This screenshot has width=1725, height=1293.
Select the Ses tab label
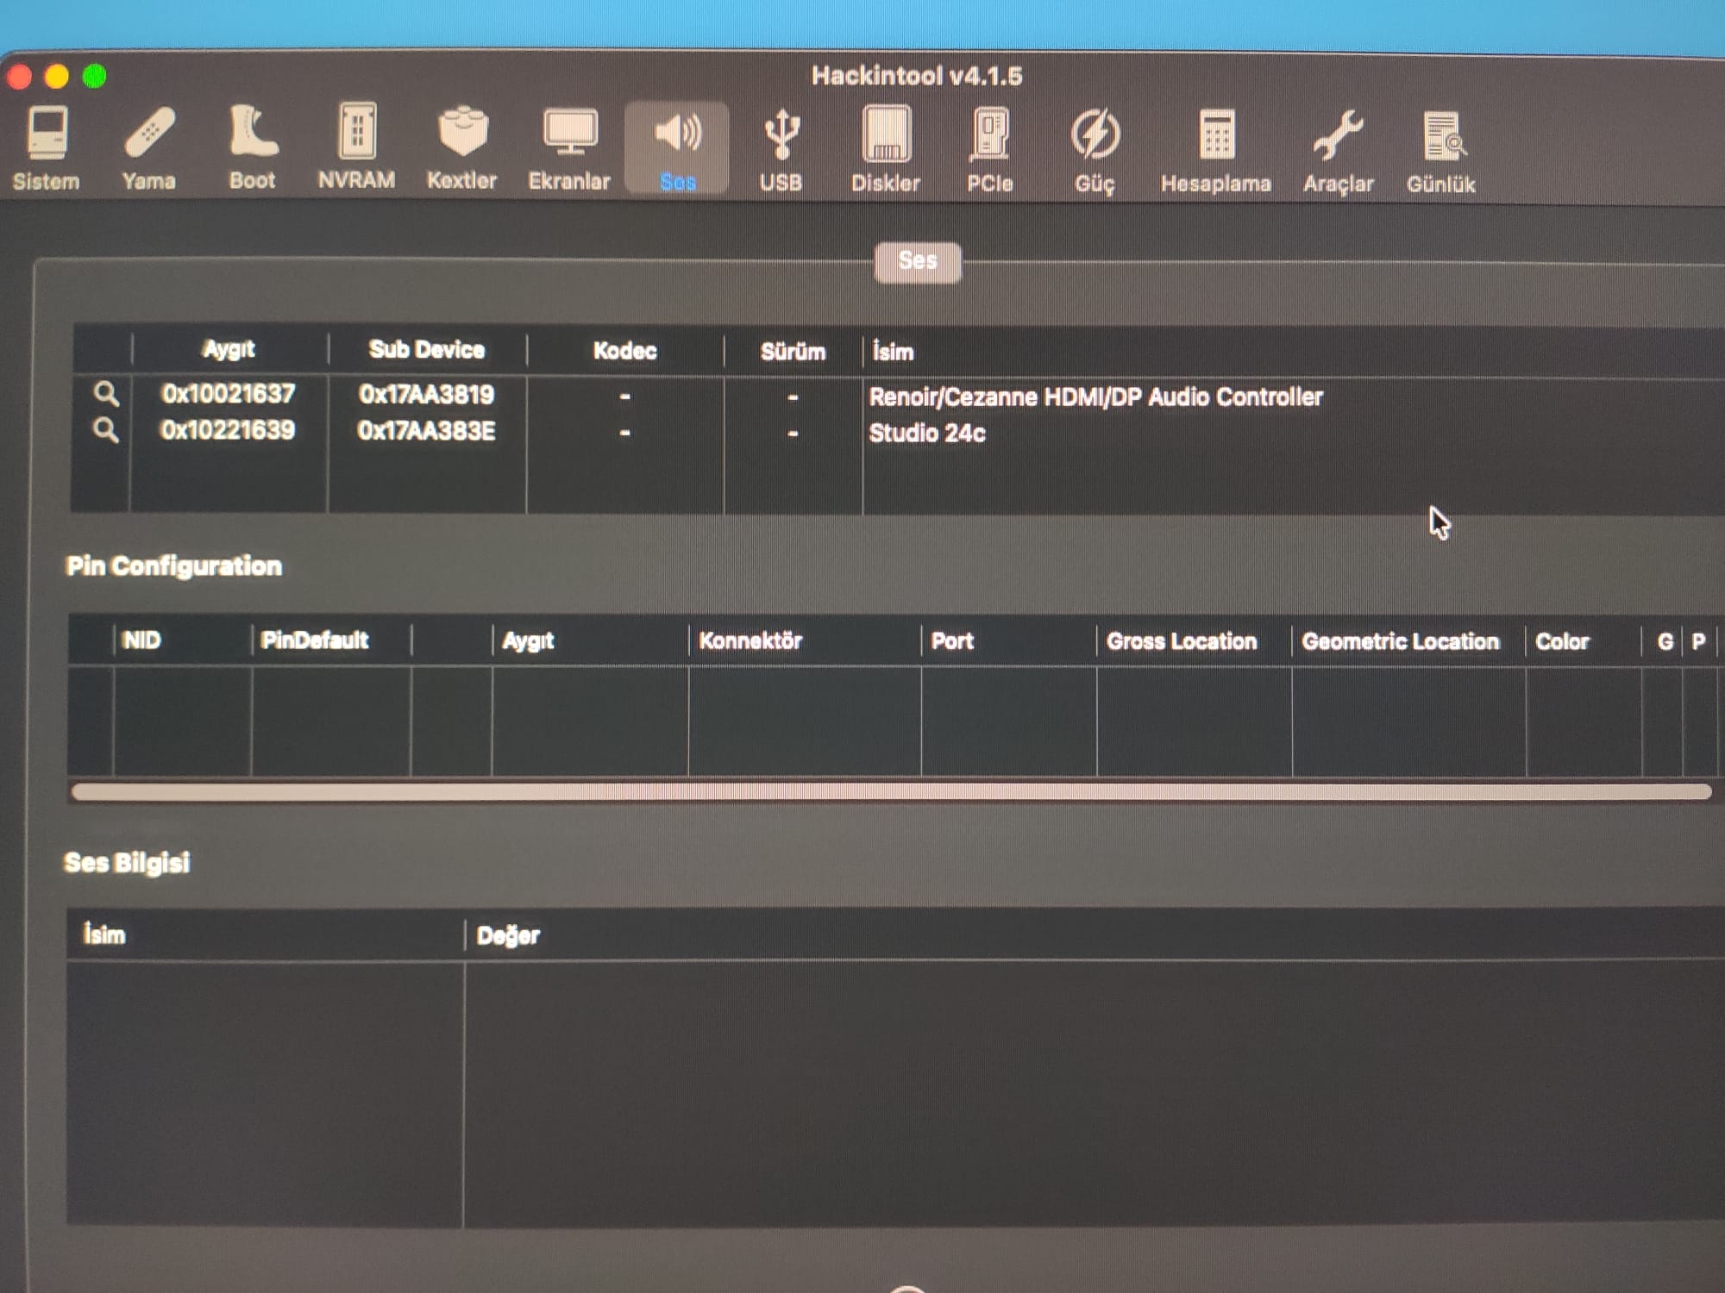click(x=918, y=261)
